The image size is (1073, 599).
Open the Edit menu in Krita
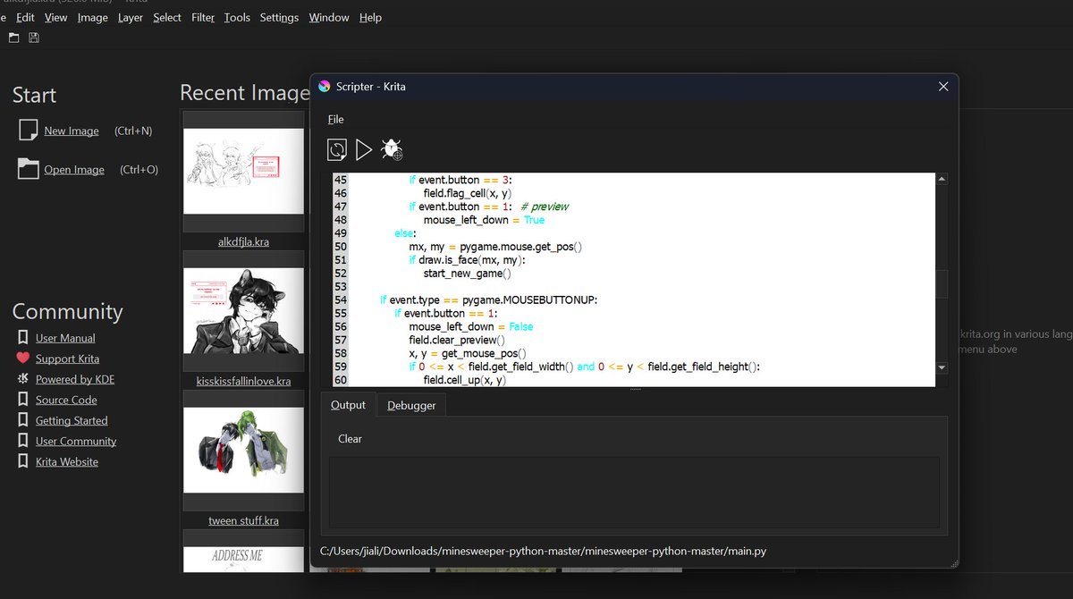26,17
